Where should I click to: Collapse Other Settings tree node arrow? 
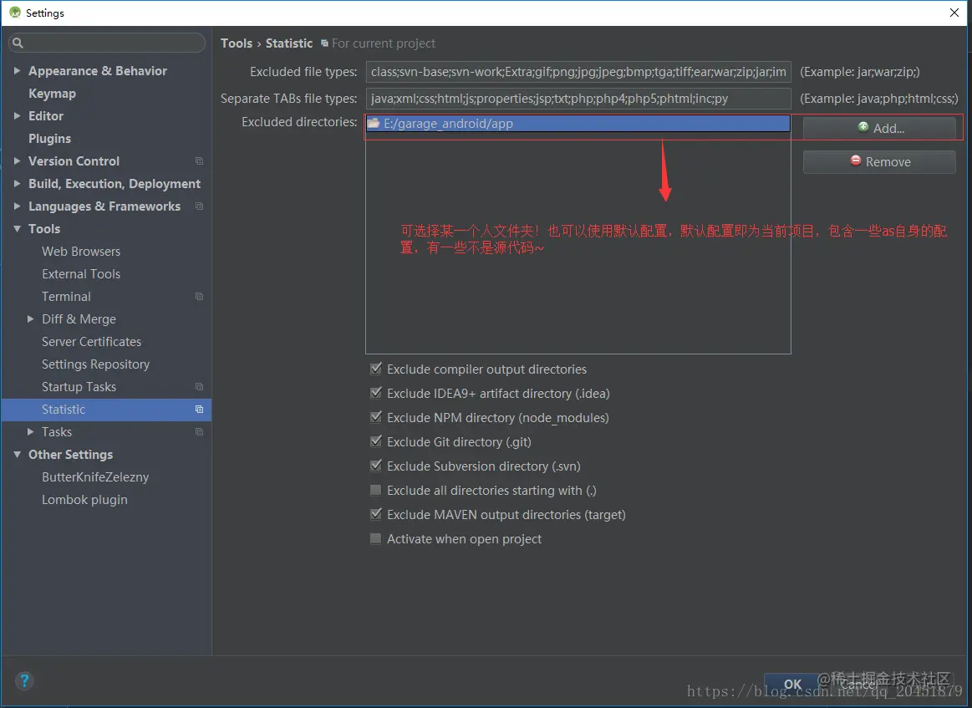point(17,455)
